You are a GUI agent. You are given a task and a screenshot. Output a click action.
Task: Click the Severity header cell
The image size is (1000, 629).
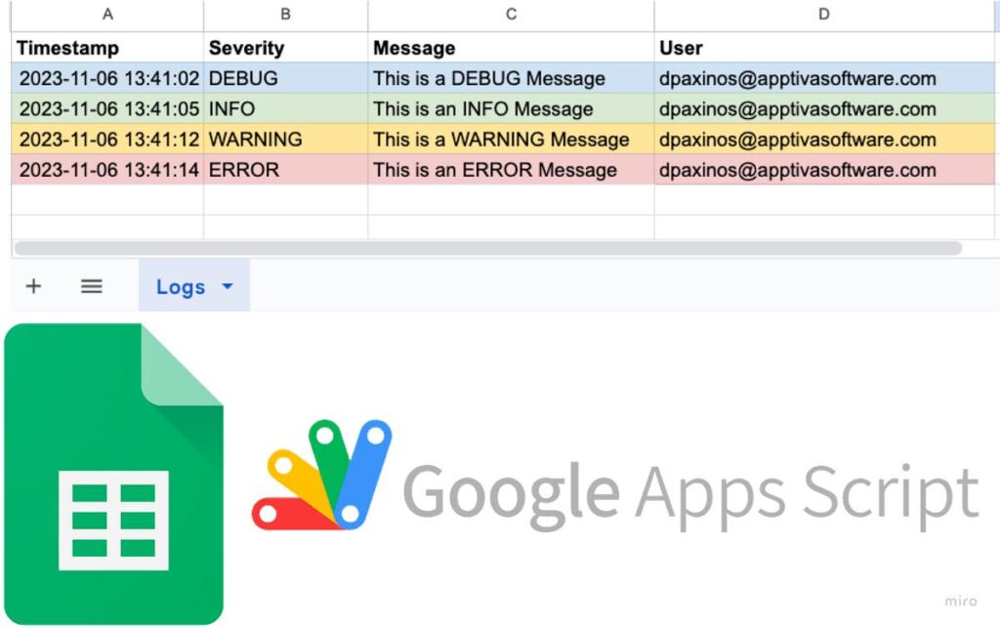[286, 48]
